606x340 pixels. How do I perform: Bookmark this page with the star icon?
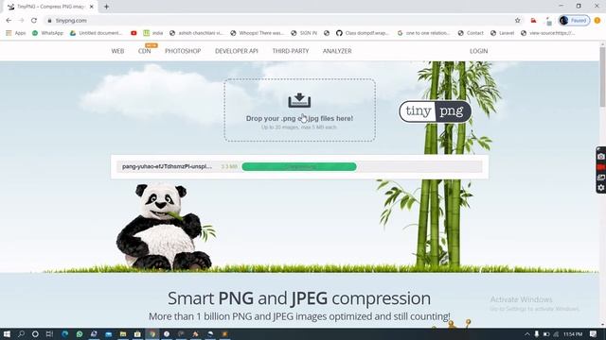click(518, 21)
